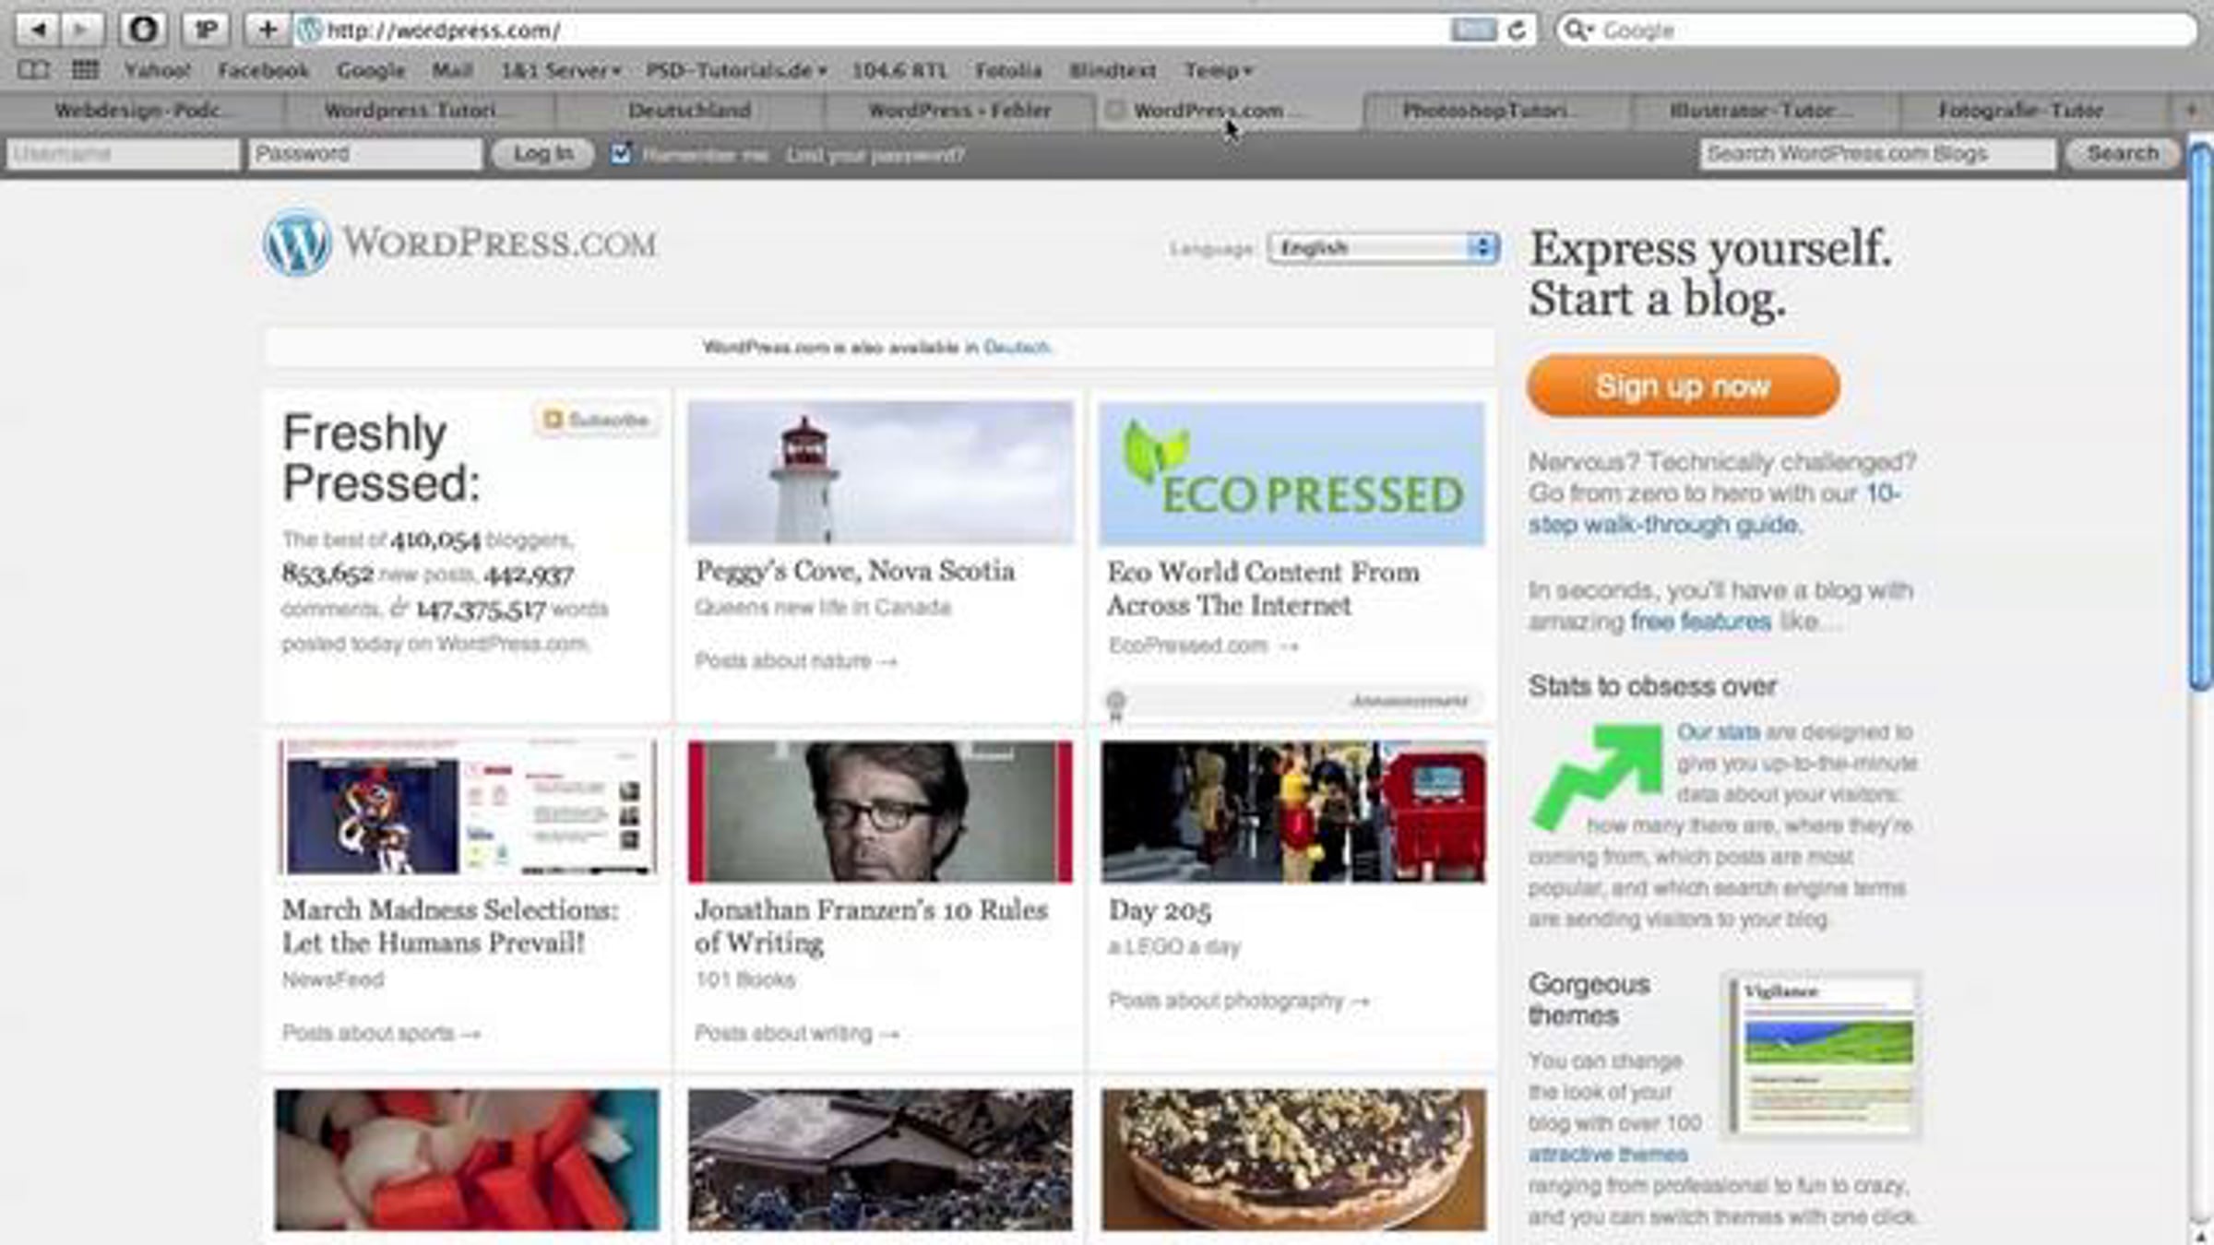Viewport: 2214px width, 1245px height.
Task: Open the Posts about photography link
Action: pyautogui.click(x=1239, y=1001)
